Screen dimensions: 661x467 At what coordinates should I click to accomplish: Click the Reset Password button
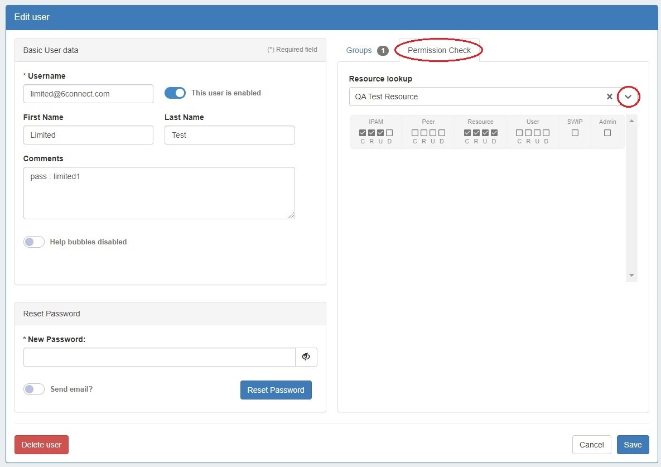[276, 390]
